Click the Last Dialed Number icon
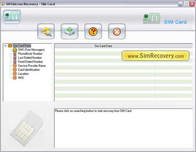The width and height of the screenshot is (196, 152). [15, 58]
